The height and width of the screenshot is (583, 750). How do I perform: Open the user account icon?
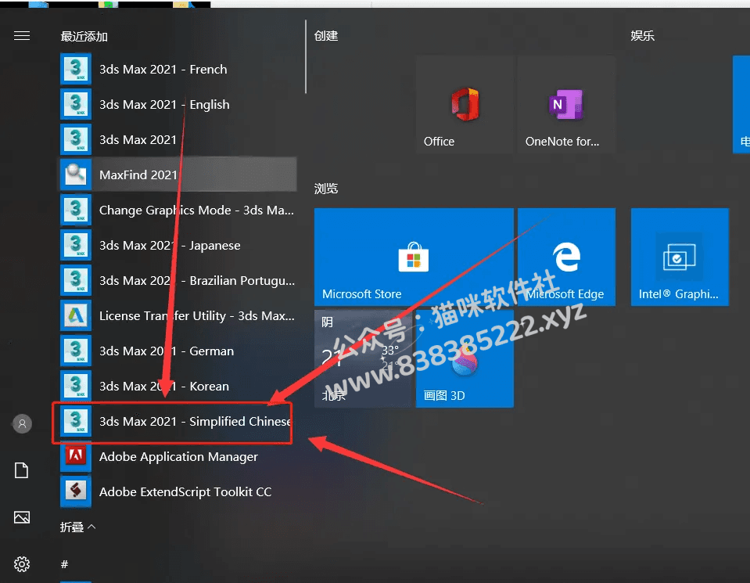(22, 423)
